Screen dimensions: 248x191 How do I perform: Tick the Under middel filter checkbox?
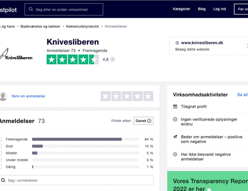[1, 160]
